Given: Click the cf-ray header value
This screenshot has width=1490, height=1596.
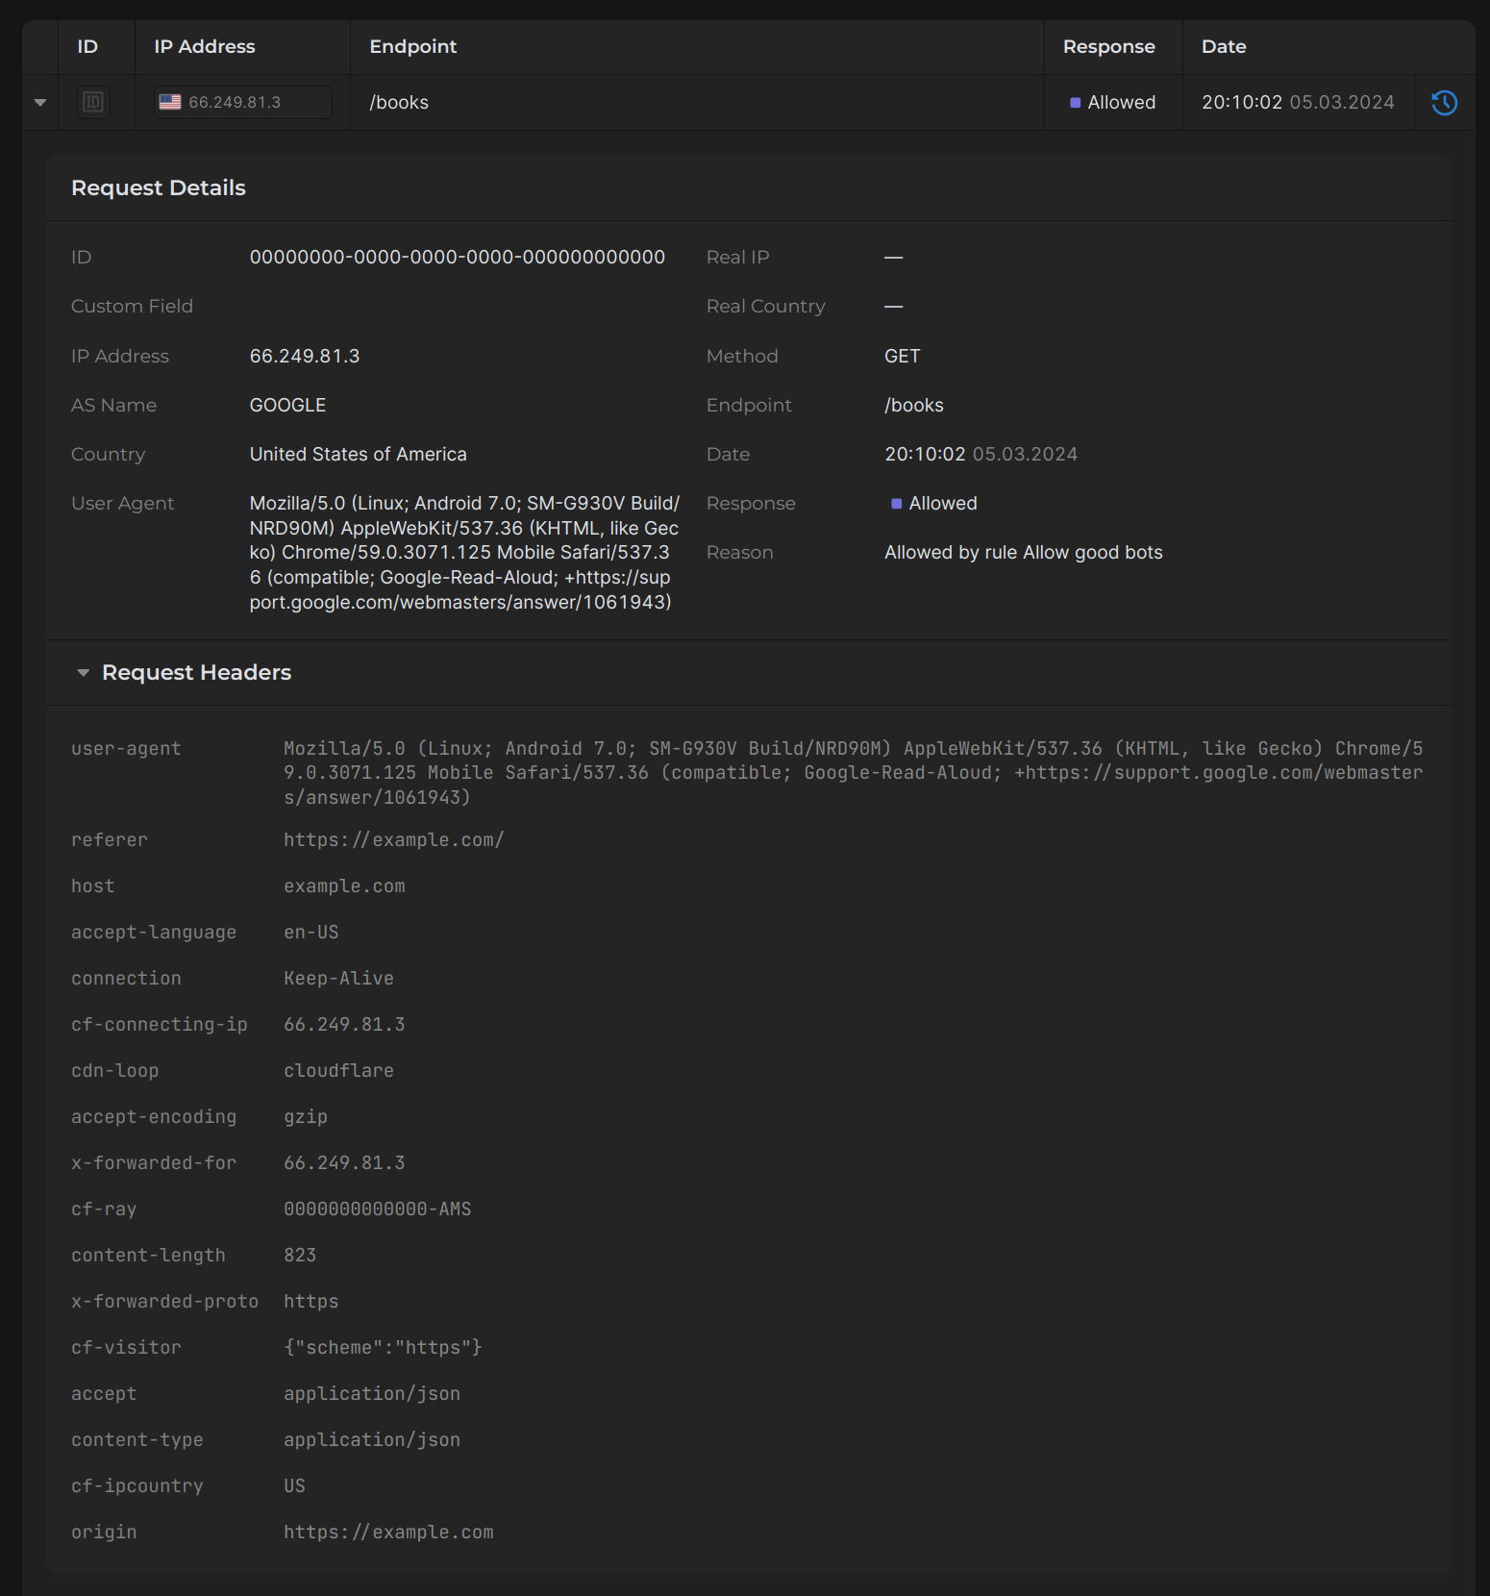Looking at the screenshot, I should [377, 1209].
